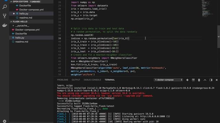
Task: Click the 'weights='uniform')' code line
Action: pos(83,74)
